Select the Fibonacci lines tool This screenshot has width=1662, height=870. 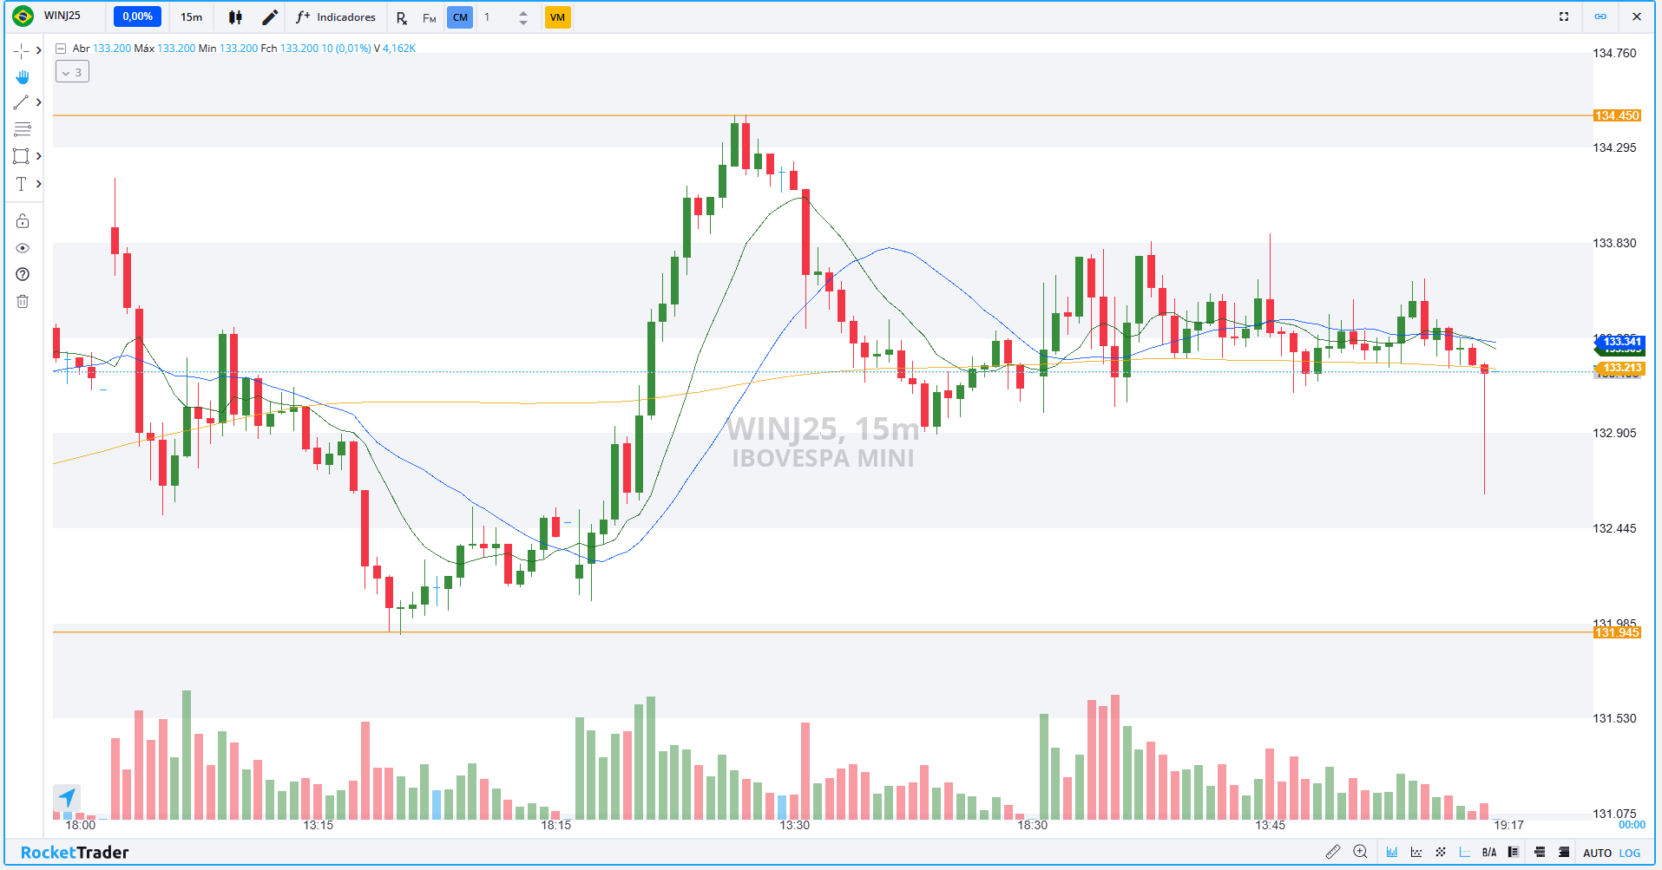[x=23, y=129]
